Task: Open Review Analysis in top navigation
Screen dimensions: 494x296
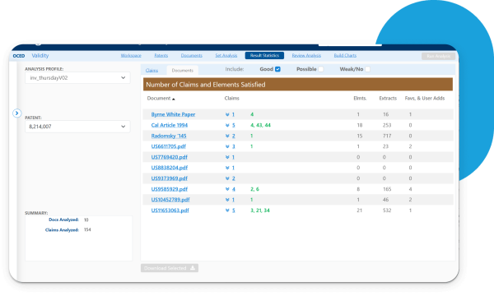Action: [306, 56]
